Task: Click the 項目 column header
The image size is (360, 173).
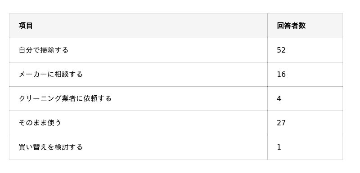Action: [x=138, y=26]
